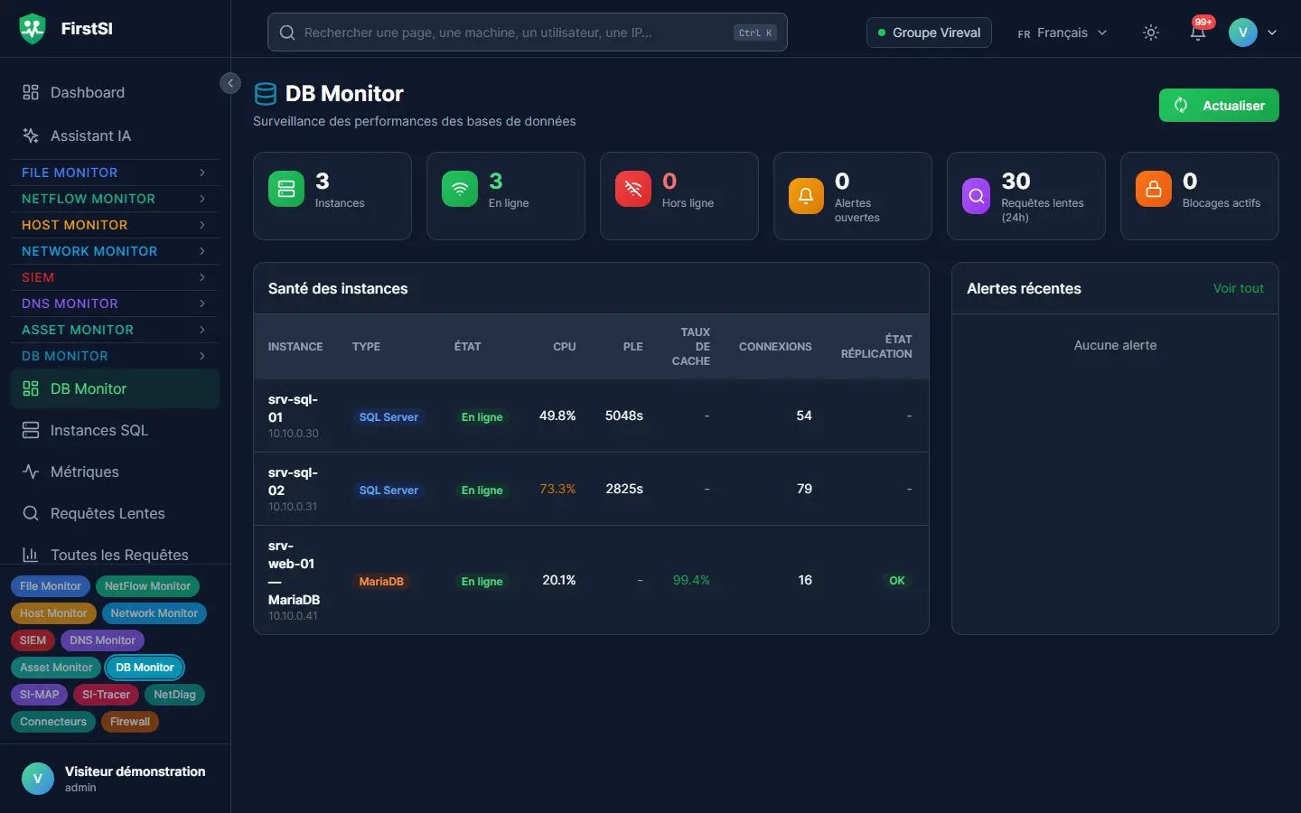
Task: Click the orange Blocages actifs lock icon
Action: tap(1154, 189)
